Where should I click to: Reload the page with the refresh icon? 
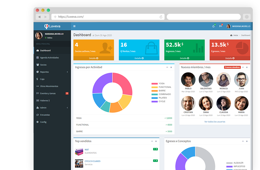pyautogui.click(x=161, y=17)
